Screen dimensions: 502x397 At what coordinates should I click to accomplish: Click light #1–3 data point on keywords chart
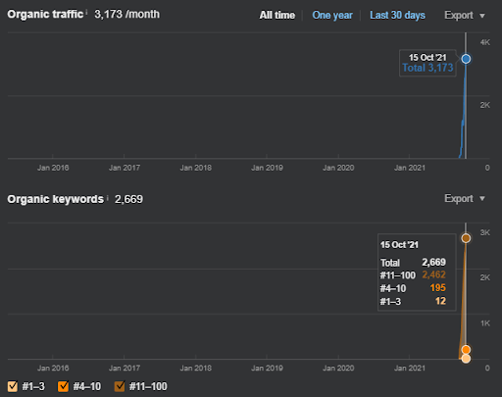coord(466,359)
